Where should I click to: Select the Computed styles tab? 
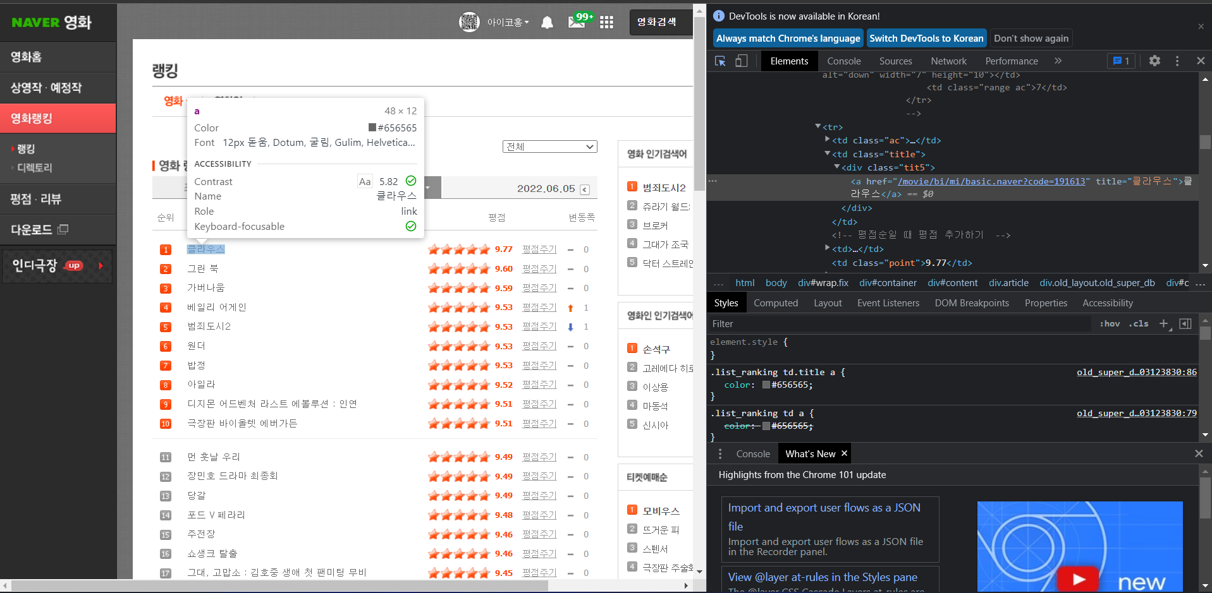776,303
